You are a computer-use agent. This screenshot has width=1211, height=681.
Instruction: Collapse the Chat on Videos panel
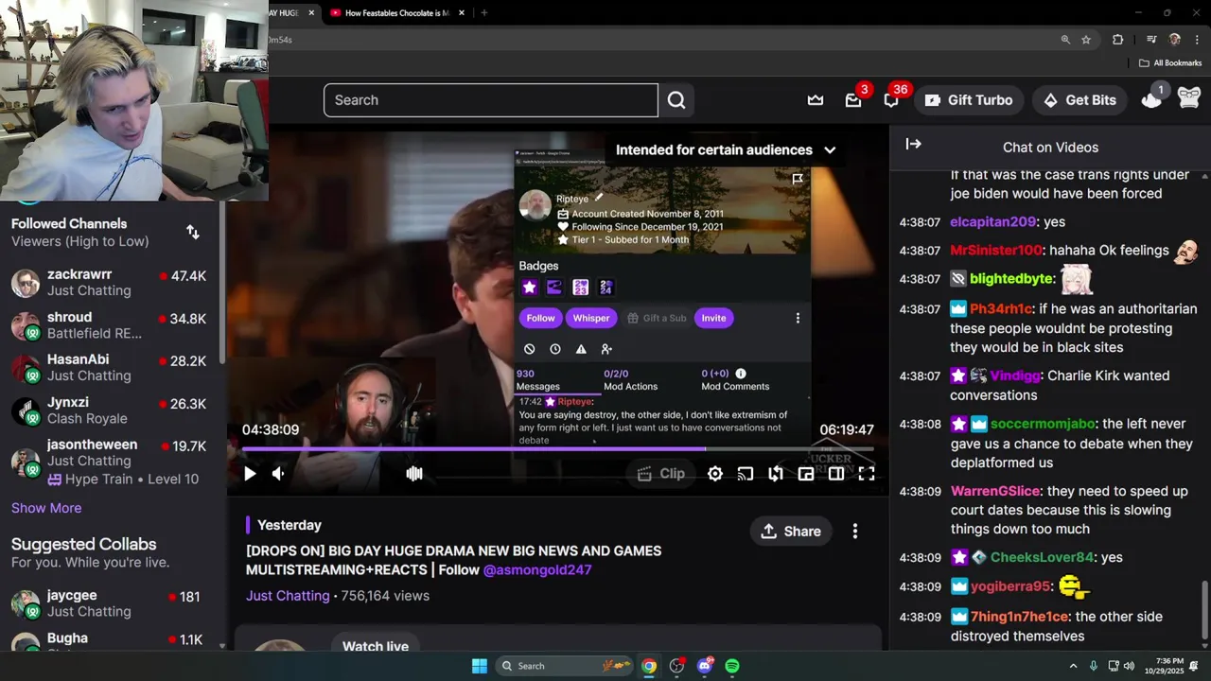[x=913, y=144]
